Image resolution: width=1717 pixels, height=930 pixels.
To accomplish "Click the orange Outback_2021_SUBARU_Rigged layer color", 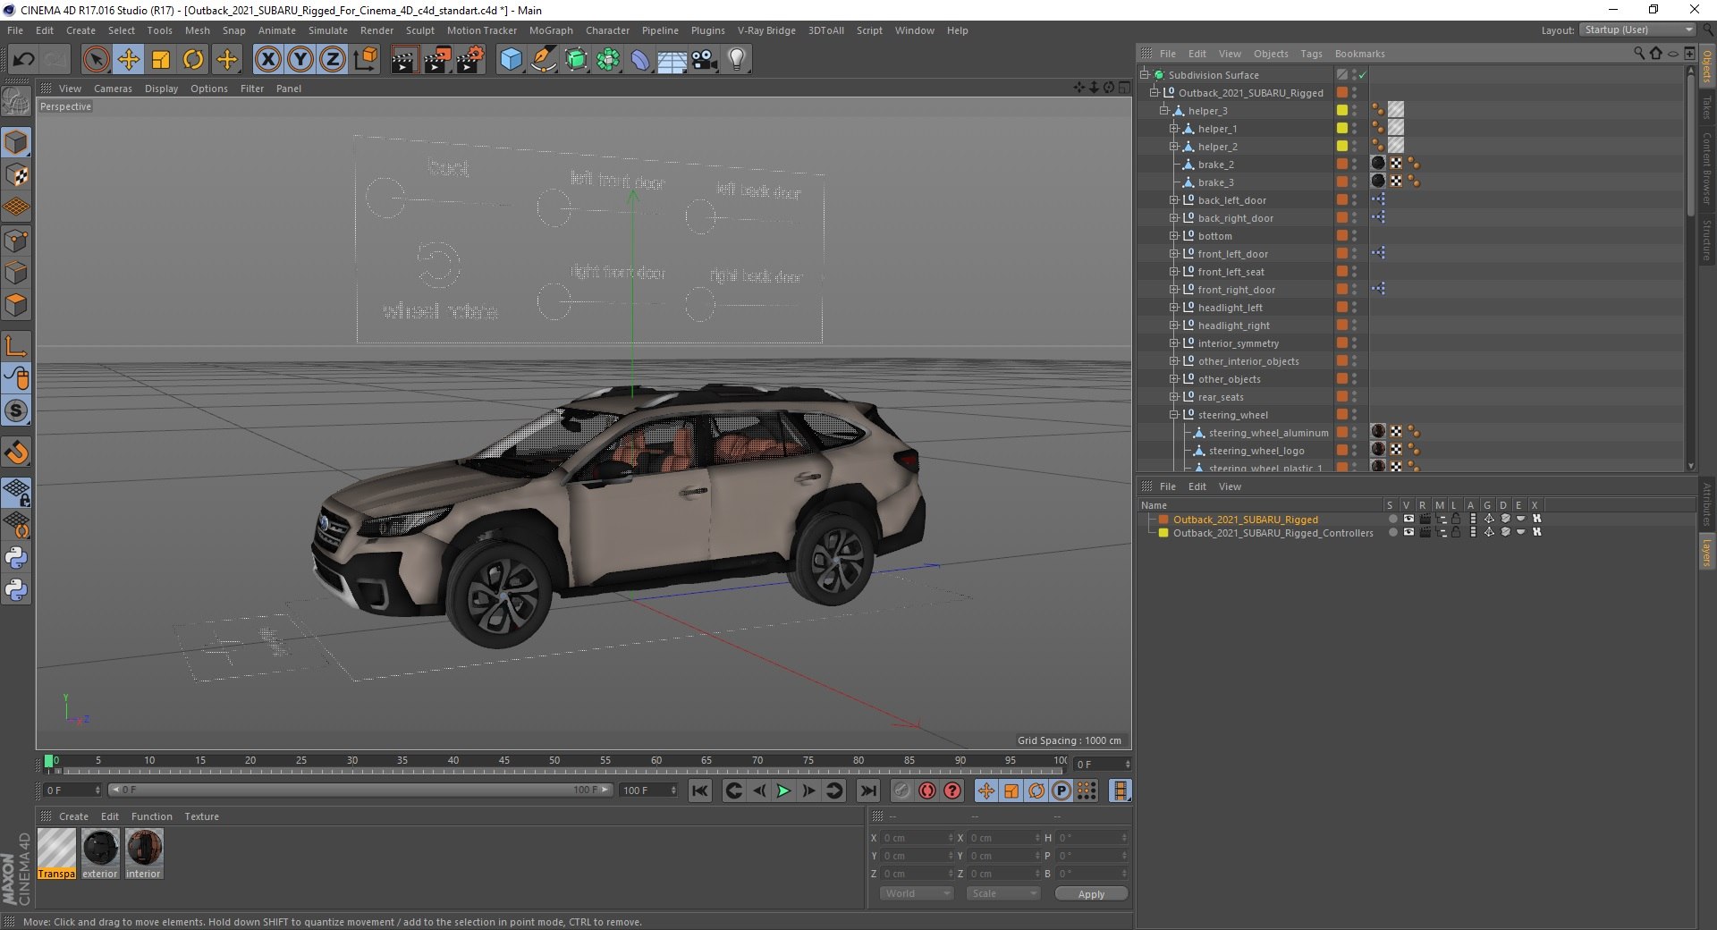I will 1163,519.
